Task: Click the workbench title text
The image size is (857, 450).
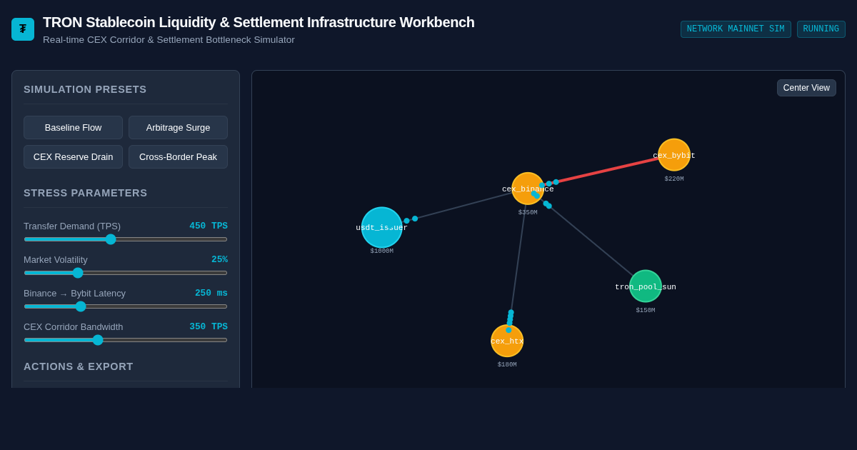Action: pos(259,22)
